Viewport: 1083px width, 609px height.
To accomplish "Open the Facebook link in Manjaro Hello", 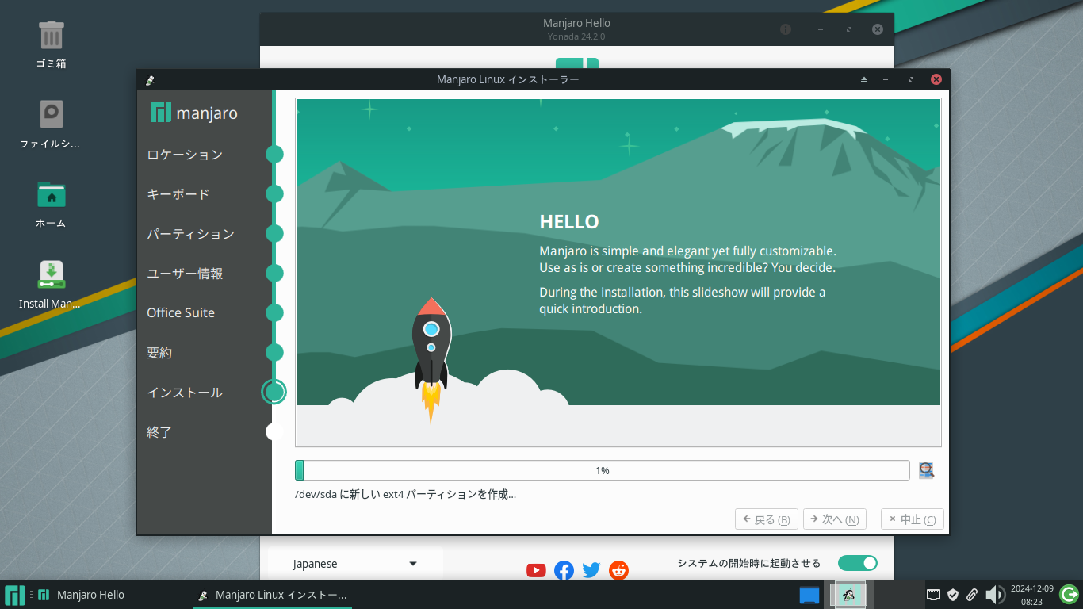I will pos(564,570).
